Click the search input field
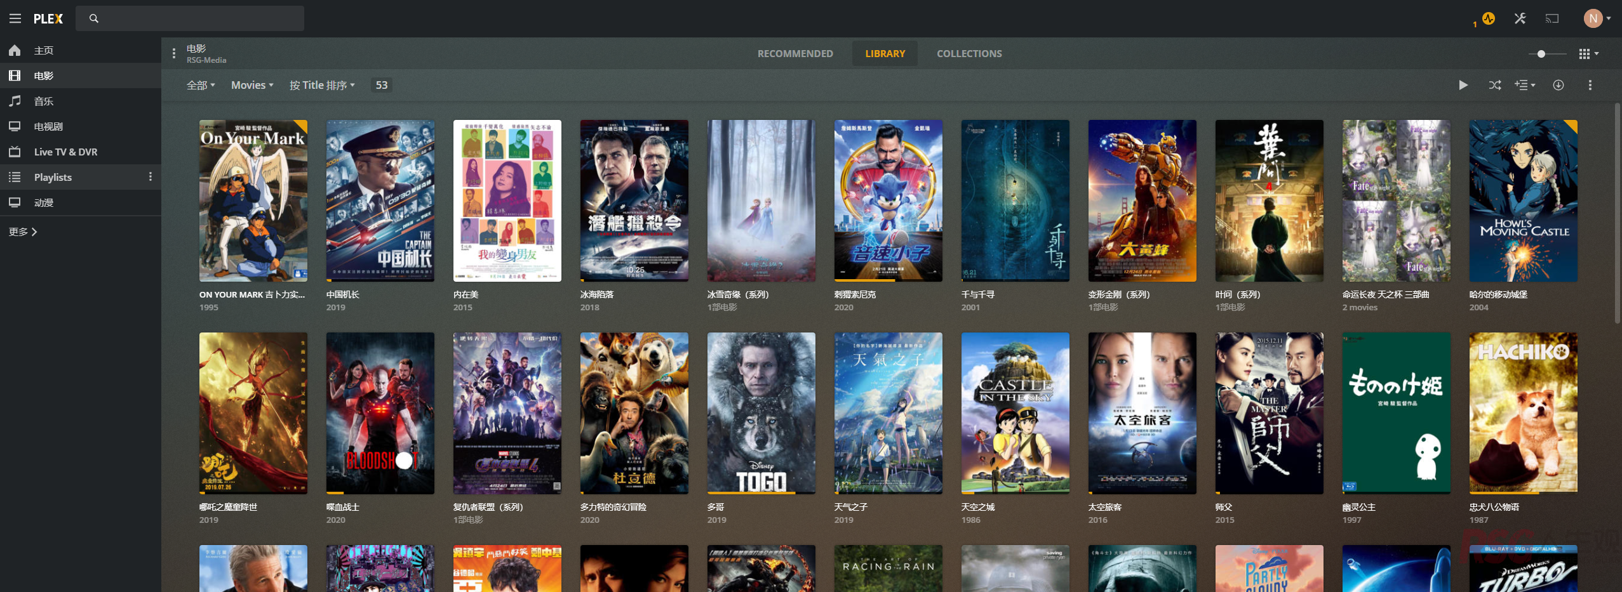Screen dimensions: 1622x592 tap(190, 18)
